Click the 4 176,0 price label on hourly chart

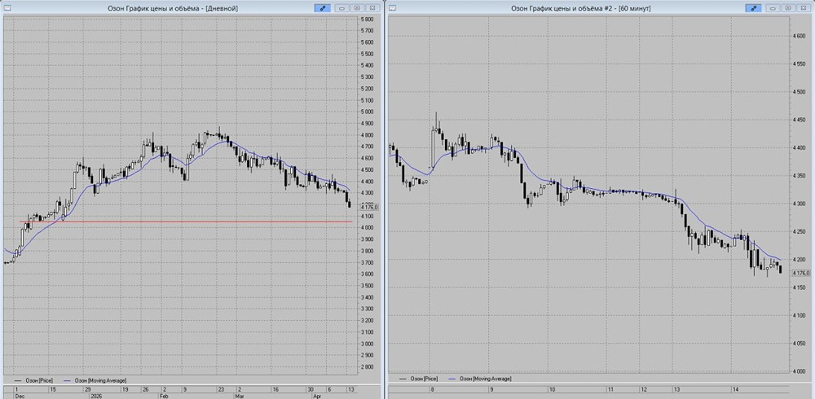[x=801, y=274]
